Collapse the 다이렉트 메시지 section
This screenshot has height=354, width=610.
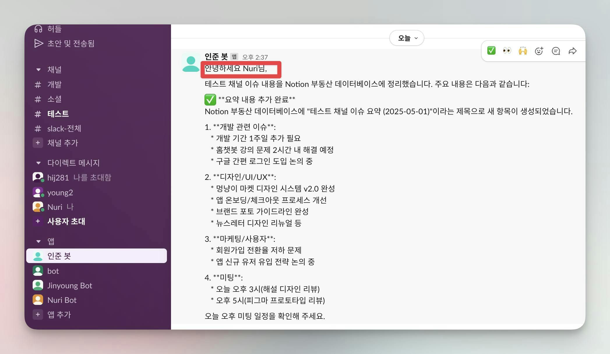(x=38, y=163)
